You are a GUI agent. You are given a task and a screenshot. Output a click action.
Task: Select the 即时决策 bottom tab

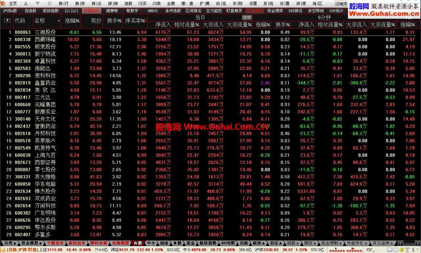99,243
